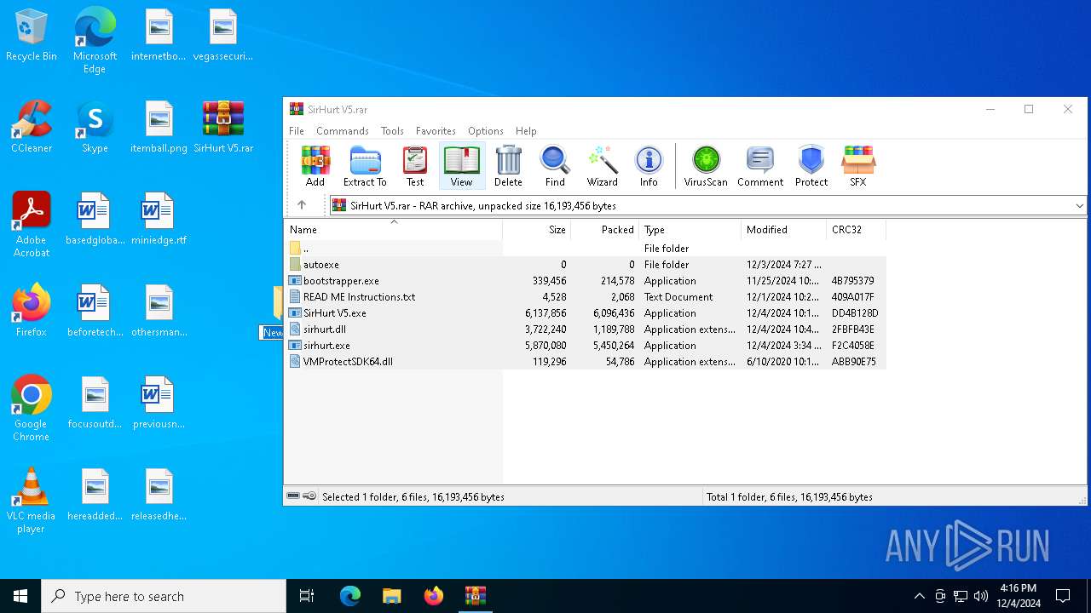
Task: Launch the Wizard tool
Action: 602,166
